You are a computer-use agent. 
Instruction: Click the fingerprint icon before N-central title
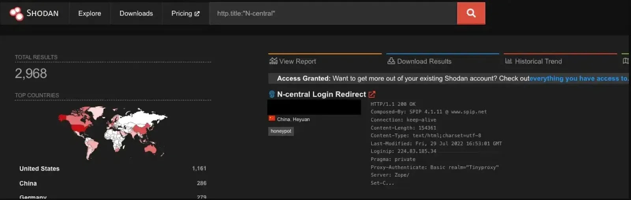pyautogui.click(x=272, y=94)
